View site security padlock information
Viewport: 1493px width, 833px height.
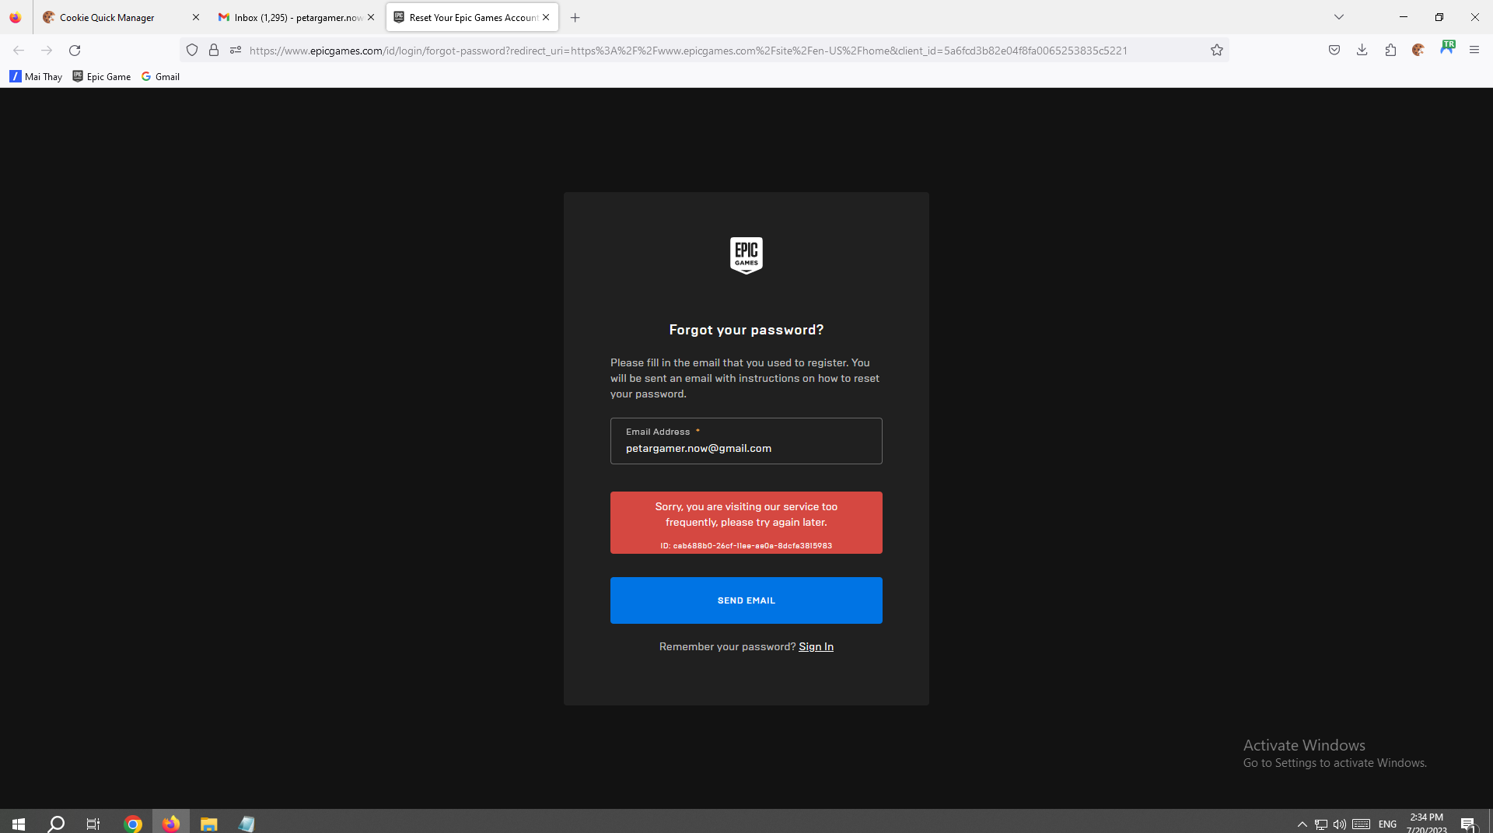tap(214, 50)
